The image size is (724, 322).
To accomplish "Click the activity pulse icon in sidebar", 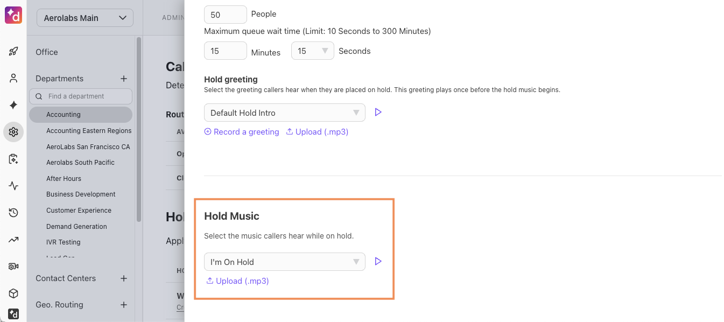I will (x=13, y=186).
